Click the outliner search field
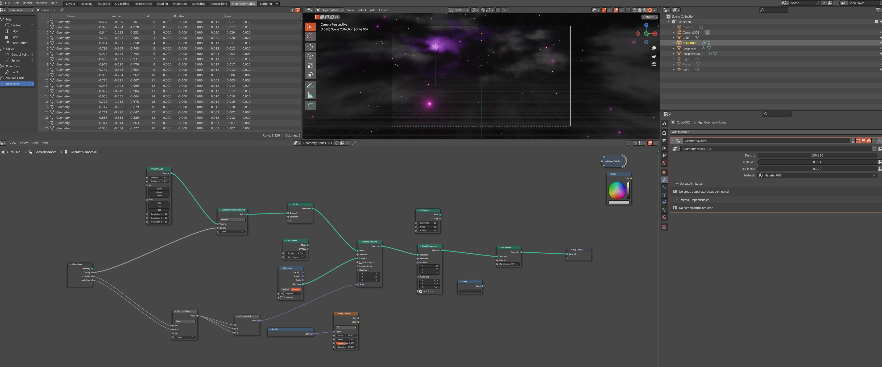882x367 pixels. (x=773, y=10)
